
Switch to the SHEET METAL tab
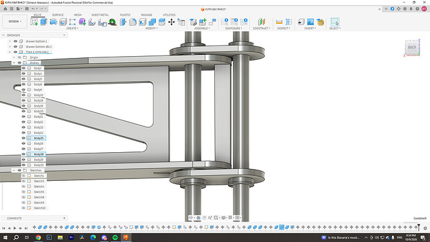(100, 15)
